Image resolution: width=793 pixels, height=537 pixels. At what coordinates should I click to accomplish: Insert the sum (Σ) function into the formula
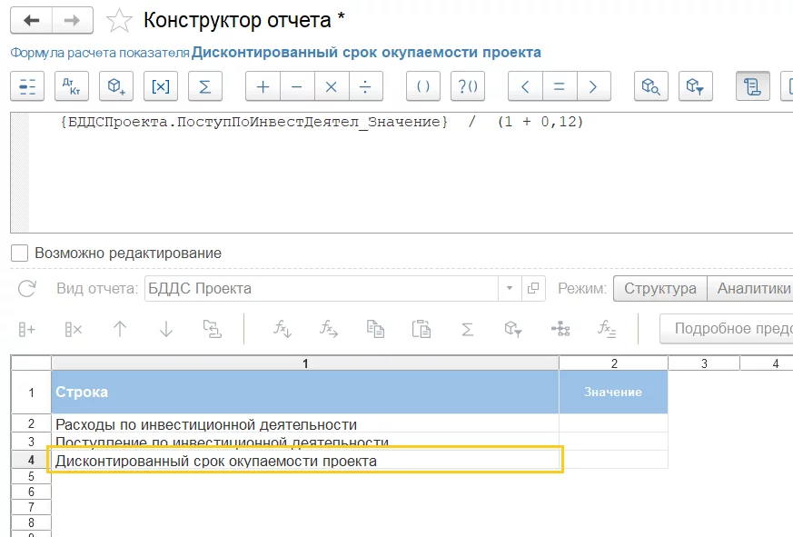coord(204,86)
